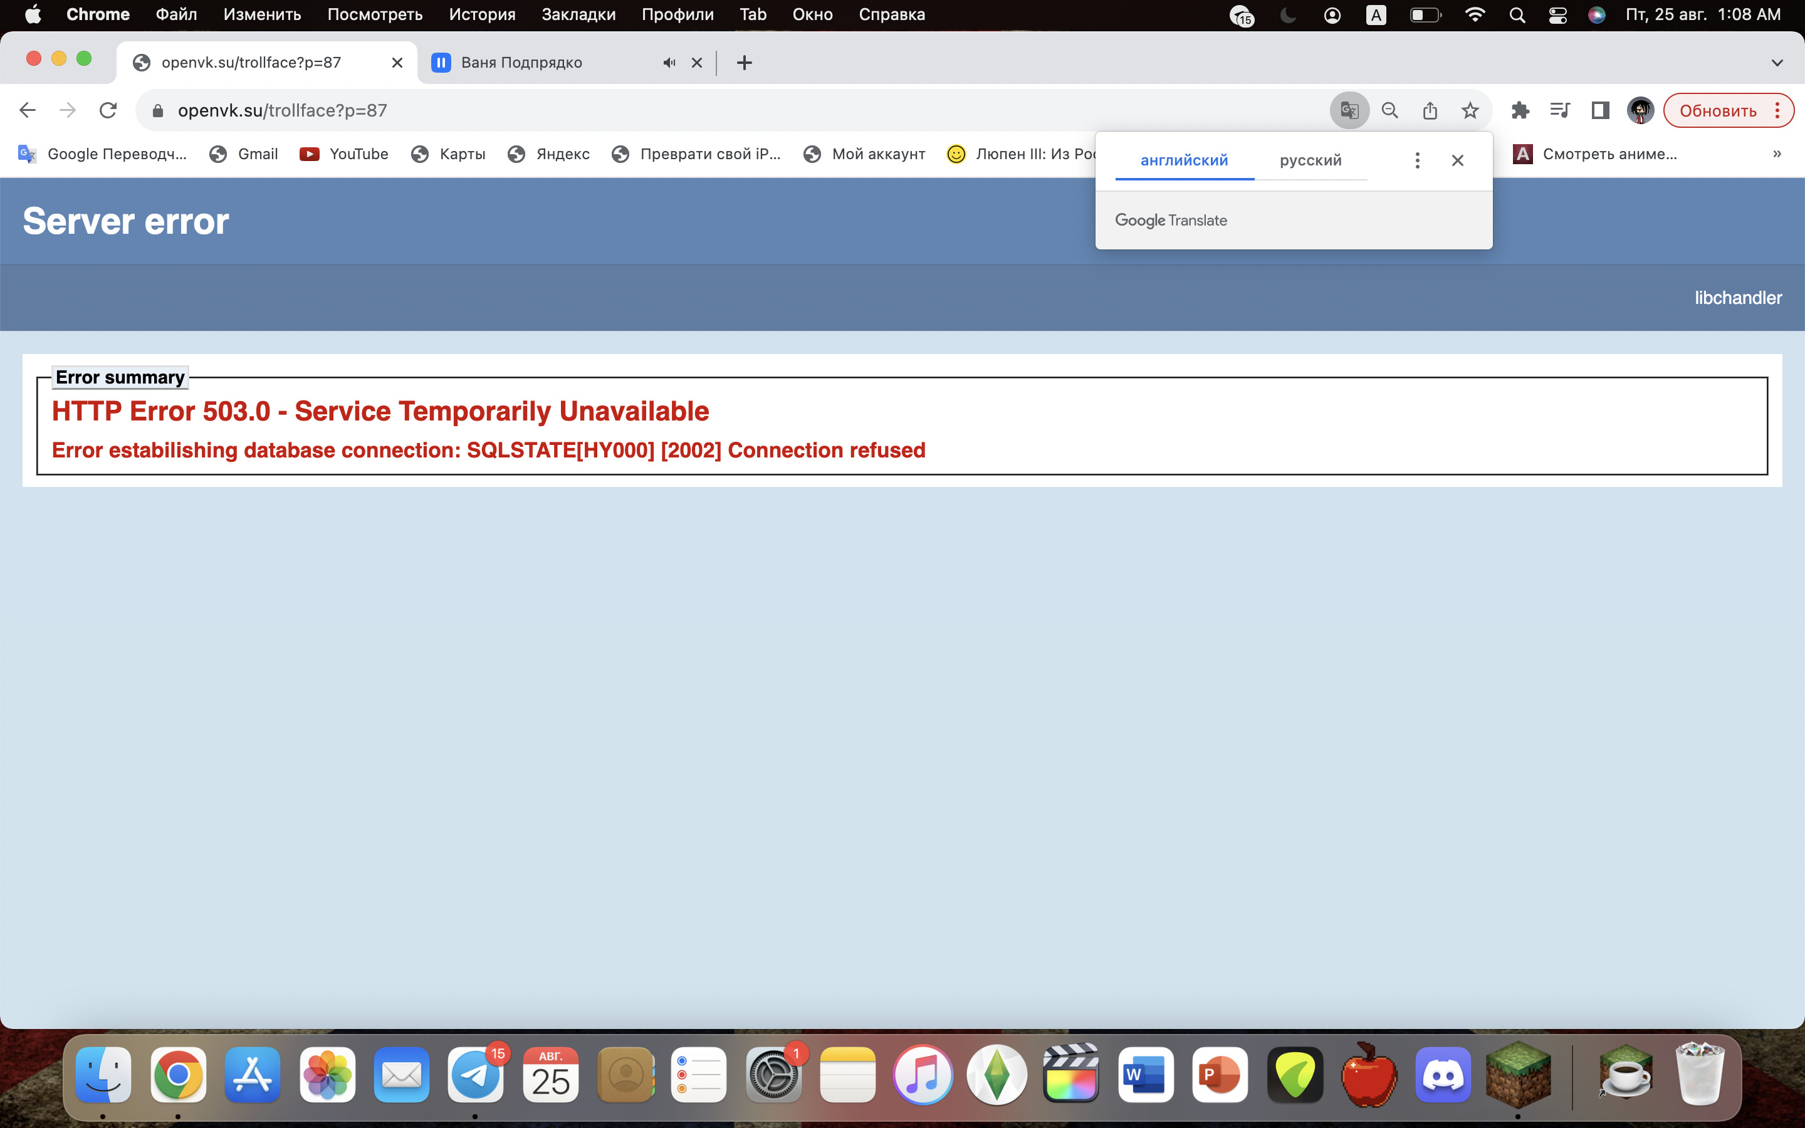
Task: Click the share page icon
Action: (1430, 110)
